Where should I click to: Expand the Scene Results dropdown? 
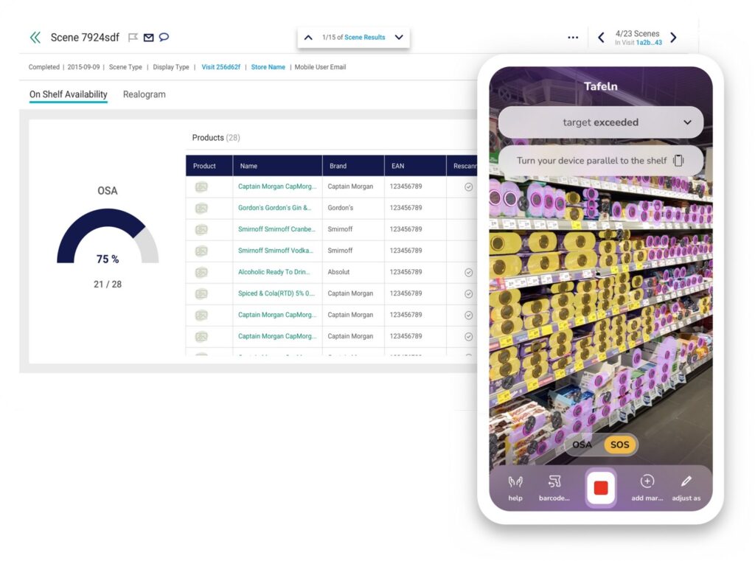click(398, 38)
